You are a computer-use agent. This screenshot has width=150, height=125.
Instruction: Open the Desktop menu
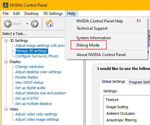coord(32,14)
